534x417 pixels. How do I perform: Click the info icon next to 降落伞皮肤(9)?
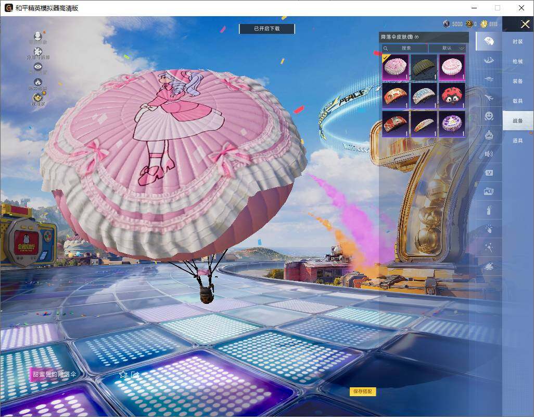click(x=417, y=37)
